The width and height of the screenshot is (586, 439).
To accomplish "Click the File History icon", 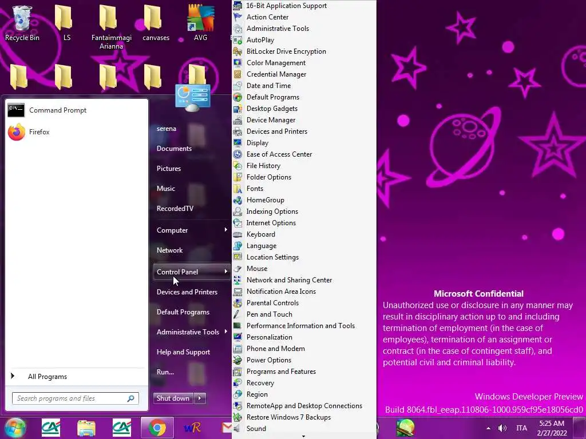I will pos(237,166).
